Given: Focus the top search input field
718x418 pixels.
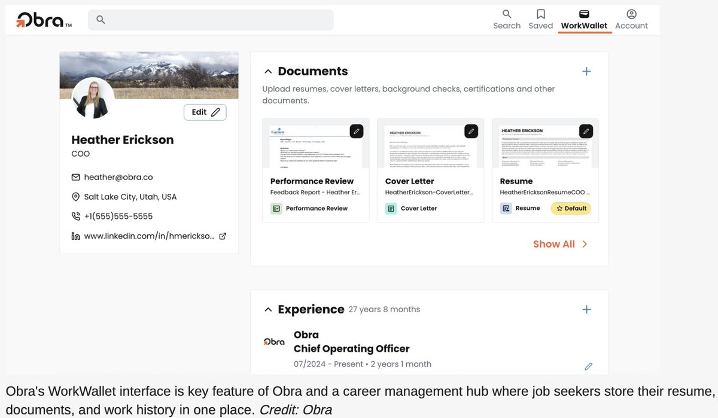Looking at the screenshot, I should (x=211, y=20).
